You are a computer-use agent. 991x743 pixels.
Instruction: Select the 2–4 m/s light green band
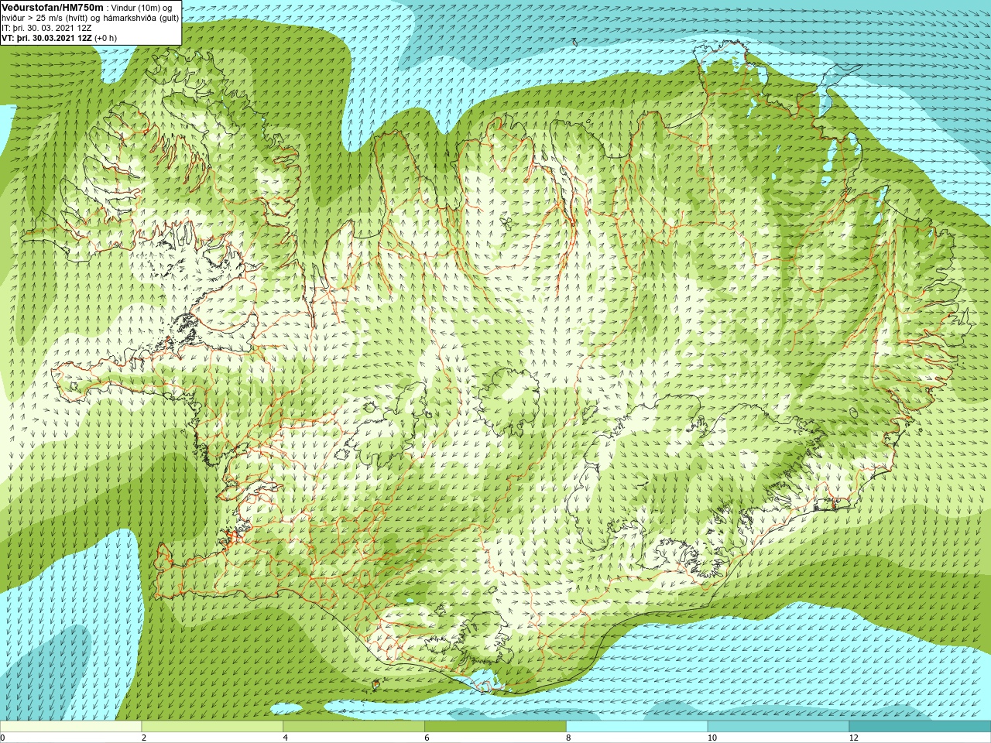(212, 727)
